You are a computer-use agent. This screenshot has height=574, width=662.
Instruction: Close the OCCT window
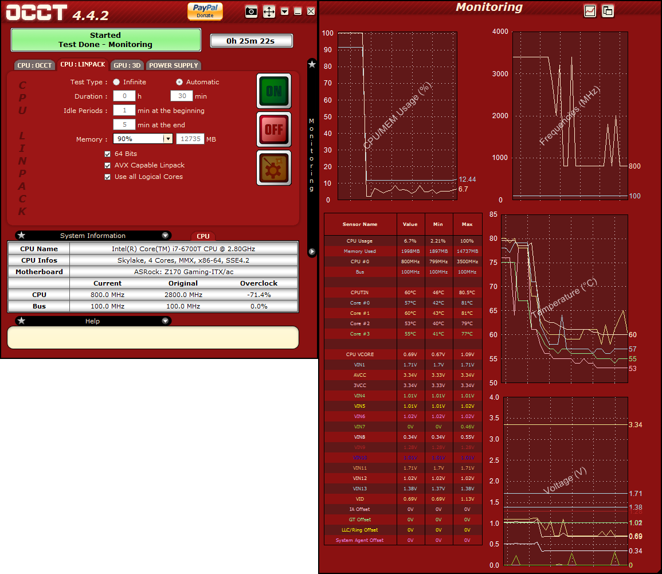coord(311,11)
